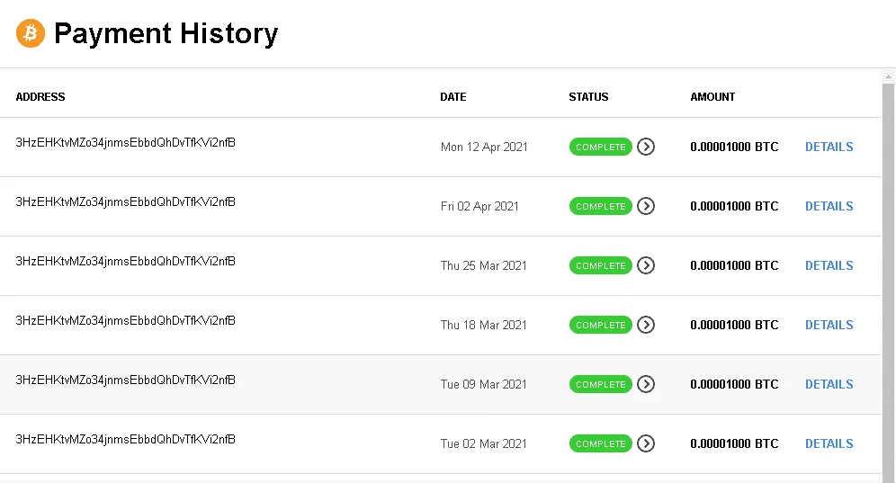
Task: View DETAILS for Thu 18 Mar 2021 payment
Action: [x=829, y=326]
